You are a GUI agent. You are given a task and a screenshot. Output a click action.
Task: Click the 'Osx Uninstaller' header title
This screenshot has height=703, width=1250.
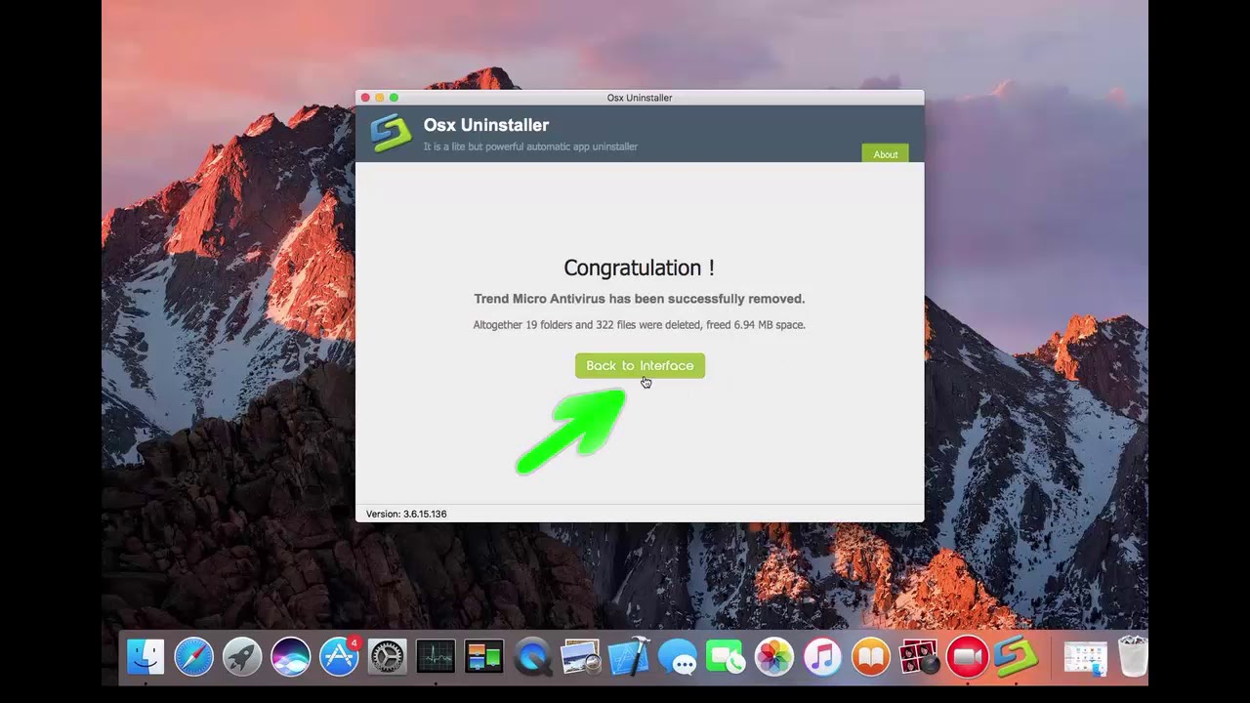[486, 125]
